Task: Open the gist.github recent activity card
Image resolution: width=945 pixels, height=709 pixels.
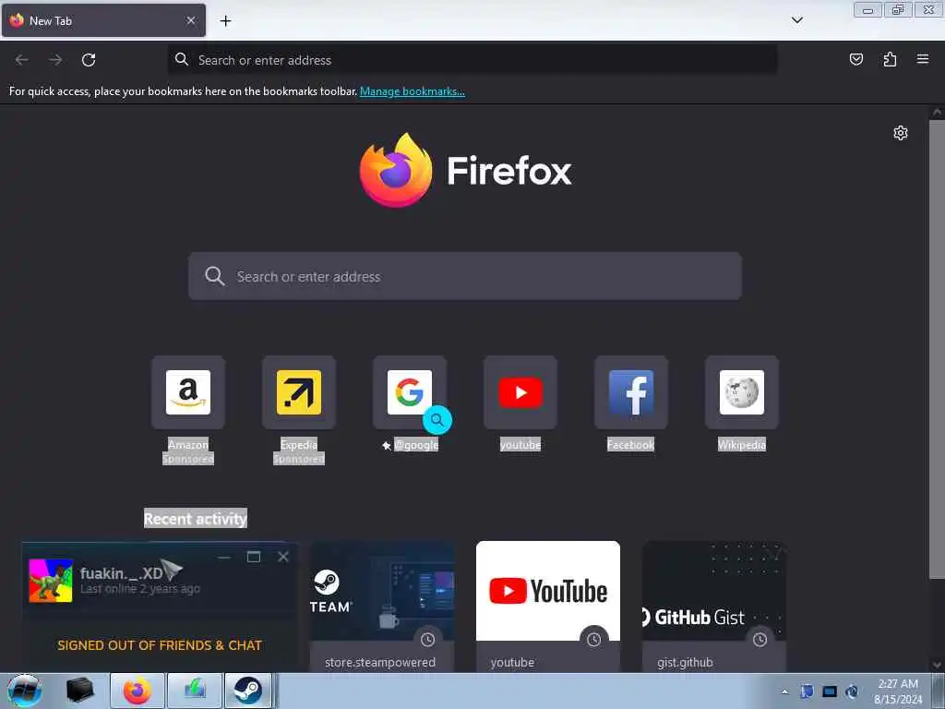Action: (714, 607)
